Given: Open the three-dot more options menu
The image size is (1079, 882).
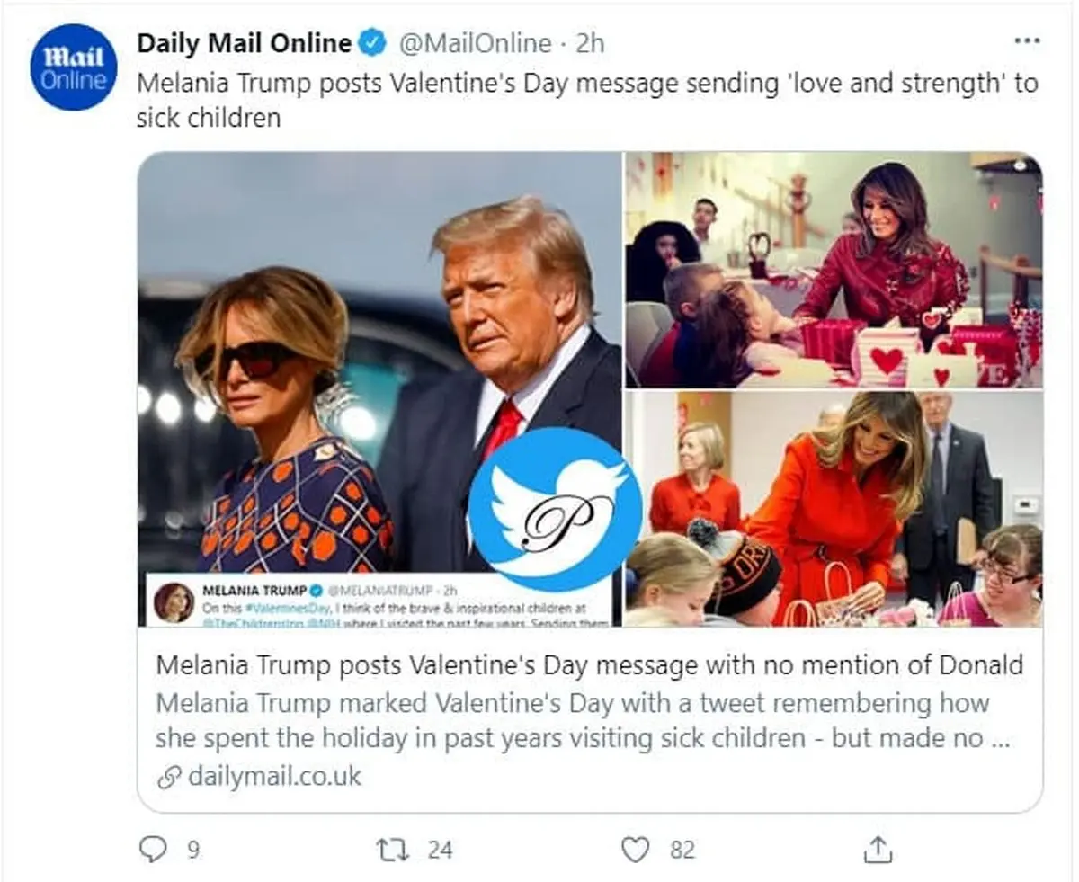Looking at the screenshot, I should point(1026,41).
